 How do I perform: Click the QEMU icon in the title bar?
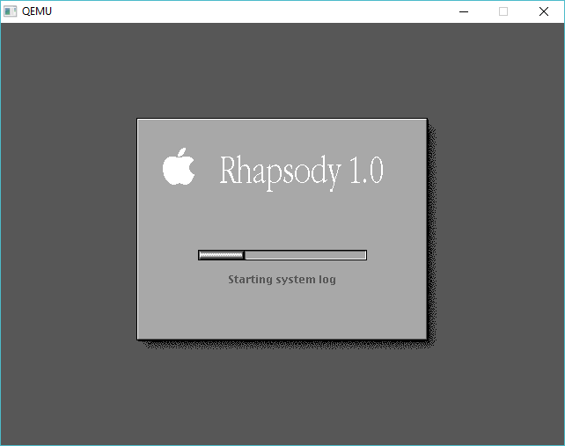pyautogui.click(x=11, y=11)
